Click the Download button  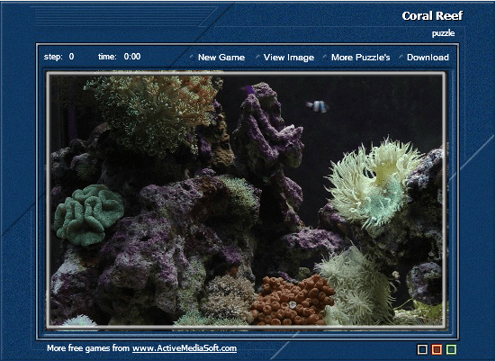pyautogui.click(x=428, y=58)
